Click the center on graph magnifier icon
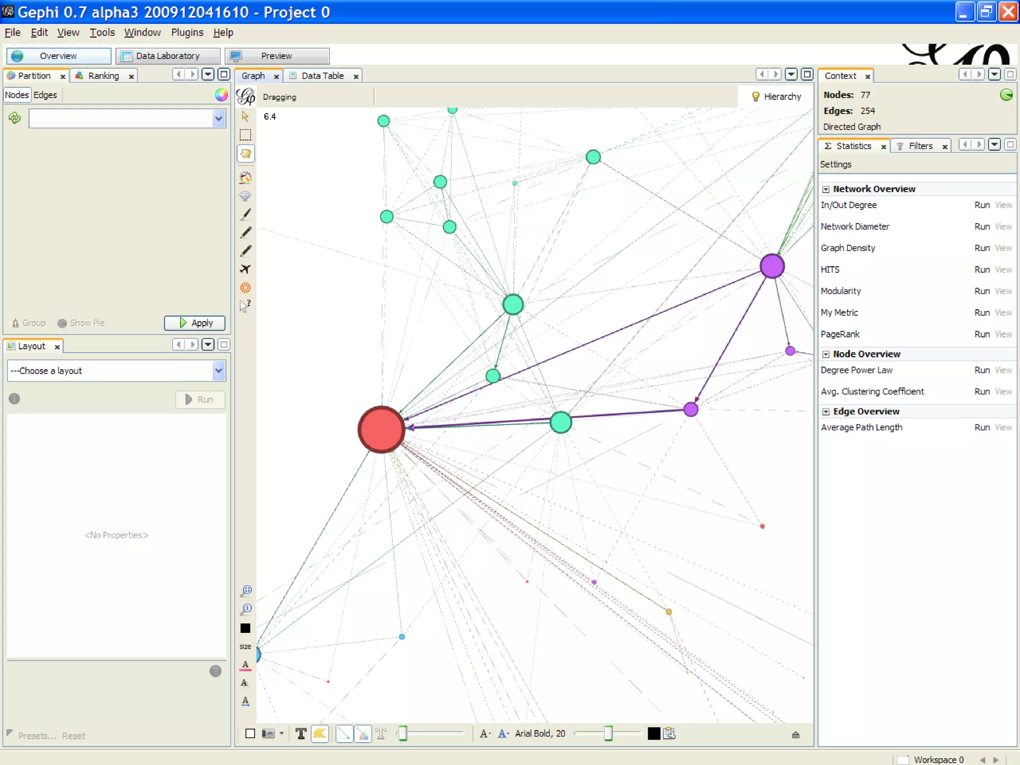 pyautogui.click(x=246, y=591)
